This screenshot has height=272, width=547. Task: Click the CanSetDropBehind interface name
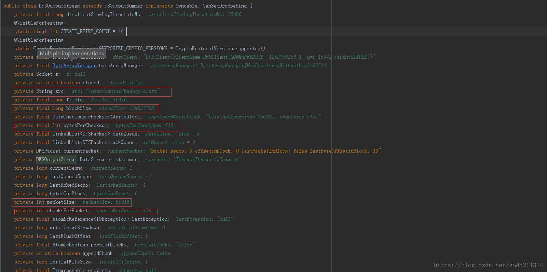tap(224, 6)
